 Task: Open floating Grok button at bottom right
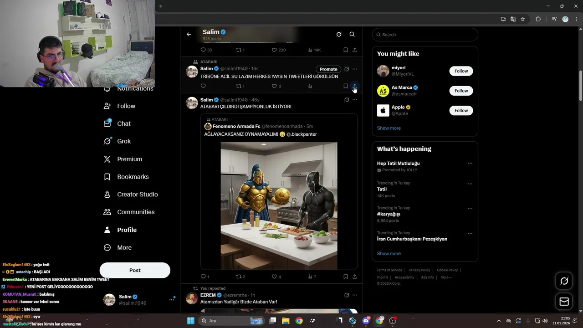coord(564,281)
